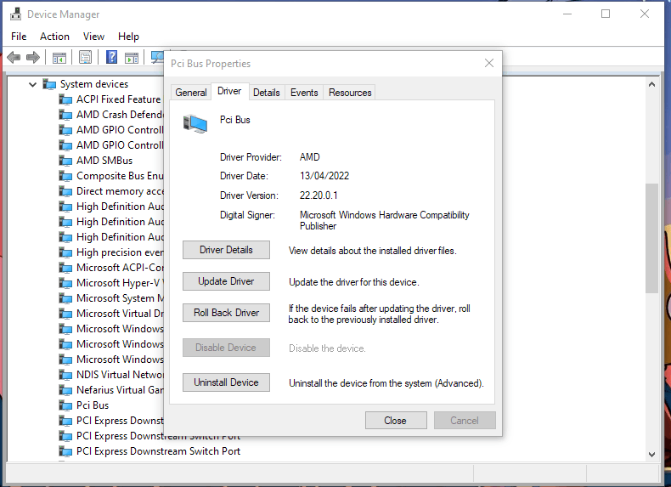This screenshot has width=671, height=487.
Task: Click the Roll Back Driver button
Action: coord(226,313)
